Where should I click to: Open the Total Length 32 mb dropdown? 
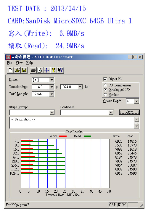point(52,94)
